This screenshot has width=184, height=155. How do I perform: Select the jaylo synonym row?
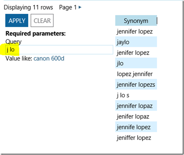136,42
